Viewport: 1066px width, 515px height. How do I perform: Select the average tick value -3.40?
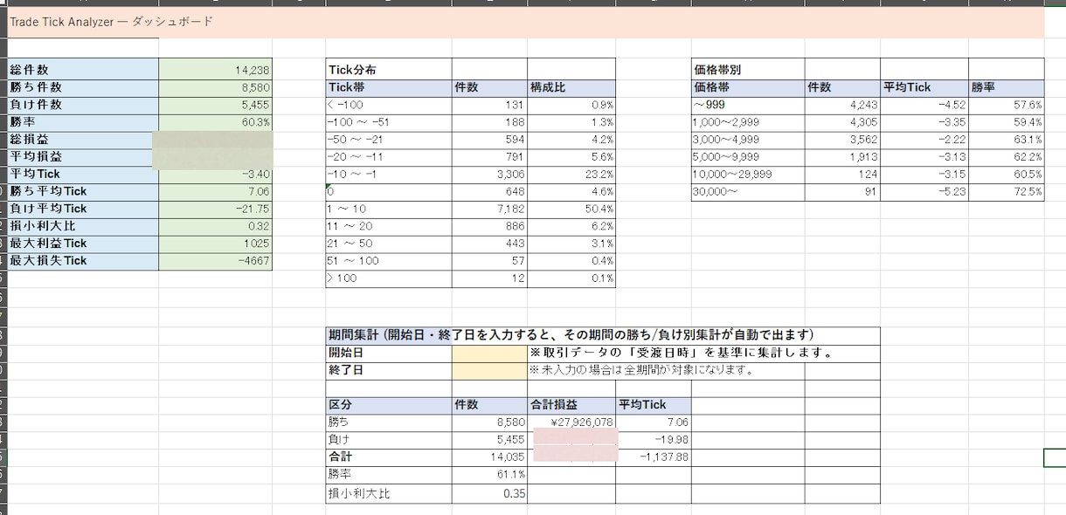tap(216, 174)
